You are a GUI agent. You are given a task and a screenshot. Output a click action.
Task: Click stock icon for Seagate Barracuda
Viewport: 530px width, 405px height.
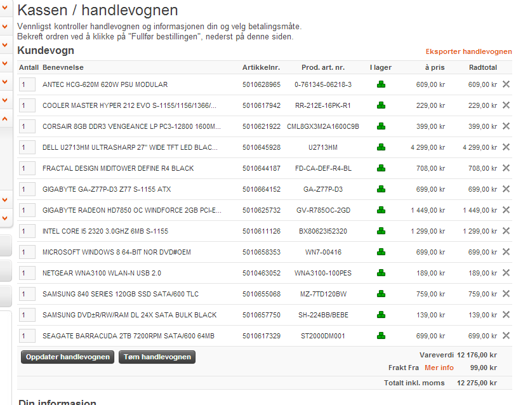[381, 336]
